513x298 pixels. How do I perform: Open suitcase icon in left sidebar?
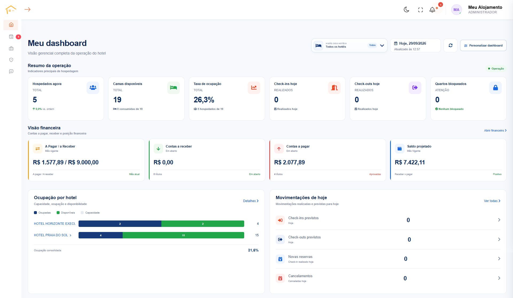(x=11, y=48)
